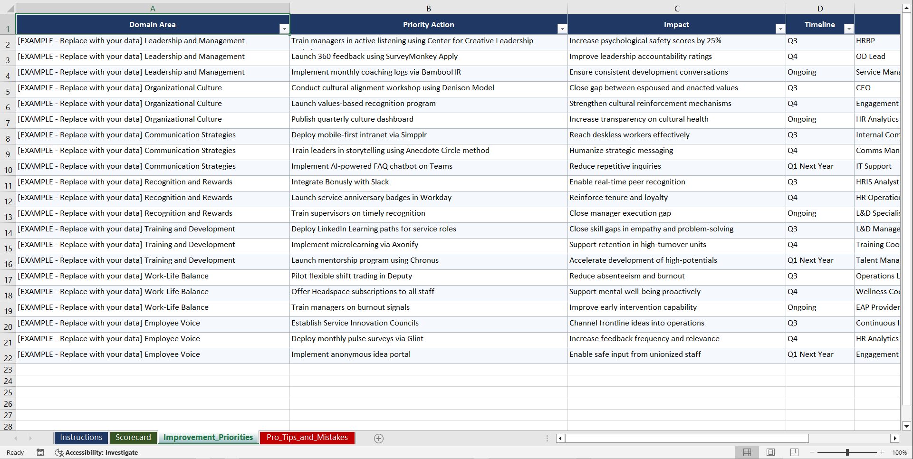Switch to Normal view in the status bar
This screenshot has height=459, width=913.
pyautogui.click(x=747, y=452)
